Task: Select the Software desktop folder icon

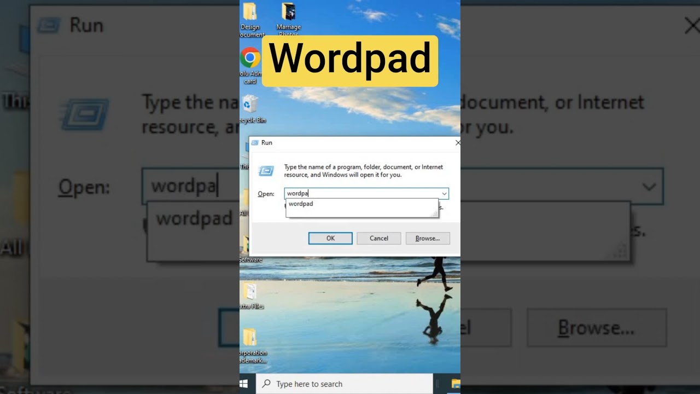Action: coord(248,245)
